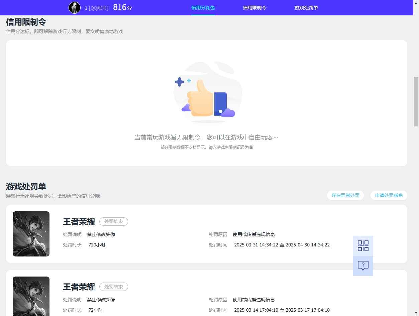
Task: Click 禁止修改头像 in the 720小时 card
Action: 101,234
